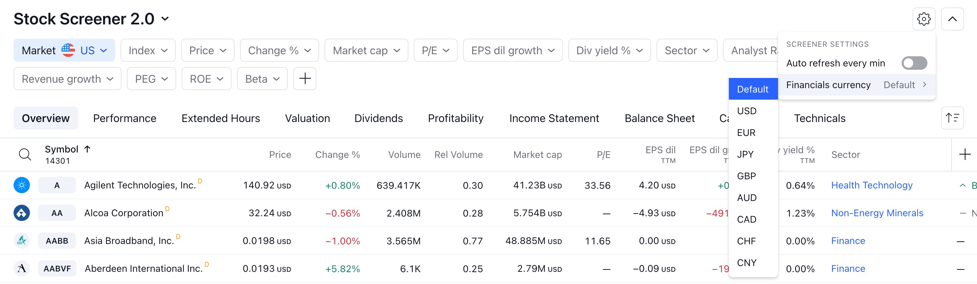
Task: Click the Health Technology sector link
Action: 871,185
